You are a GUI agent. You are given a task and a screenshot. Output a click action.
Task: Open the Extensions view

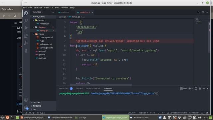click(x=26, y=36)
